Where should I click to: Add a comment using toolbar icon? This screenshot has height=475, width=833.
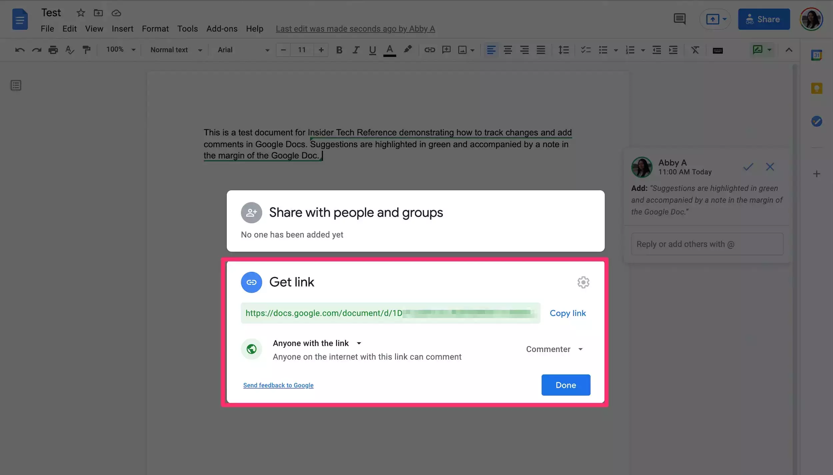click(x=446, y=50)
